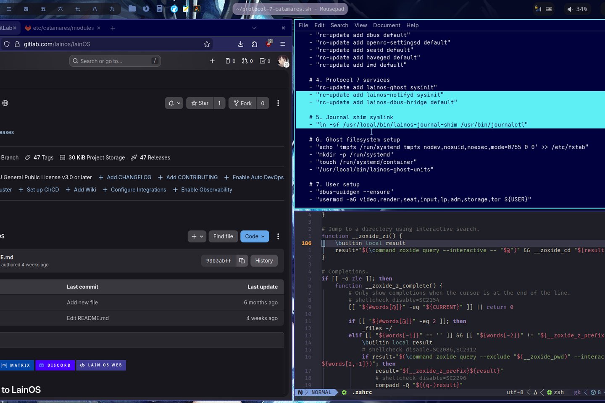This screenshot has height=403, width=605.
Task: Expand the list all tabs chevron
Action: point(254,28)
